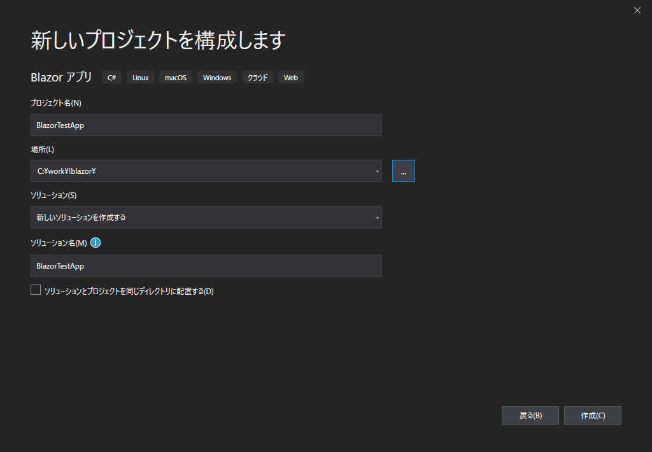Image resolution: width=652 pixels, height=452 pixels.
Task: Click the solution name info icon
Action: coord(96,243)
